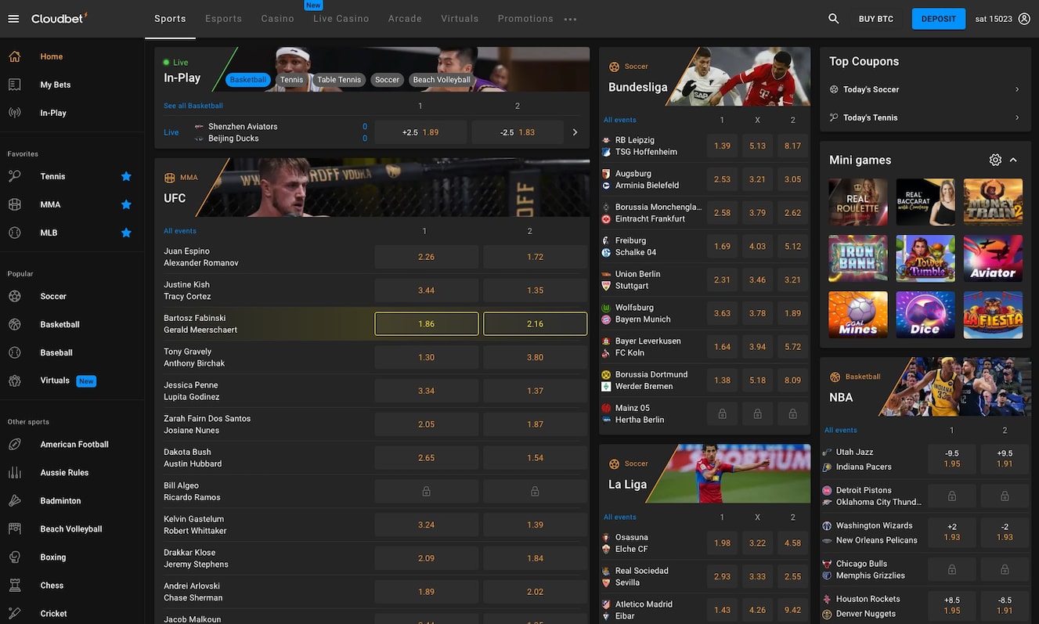1039x624 pixels.
Task: Select the Basketball in-play filter chip
Action: click(x=248, y=80)
